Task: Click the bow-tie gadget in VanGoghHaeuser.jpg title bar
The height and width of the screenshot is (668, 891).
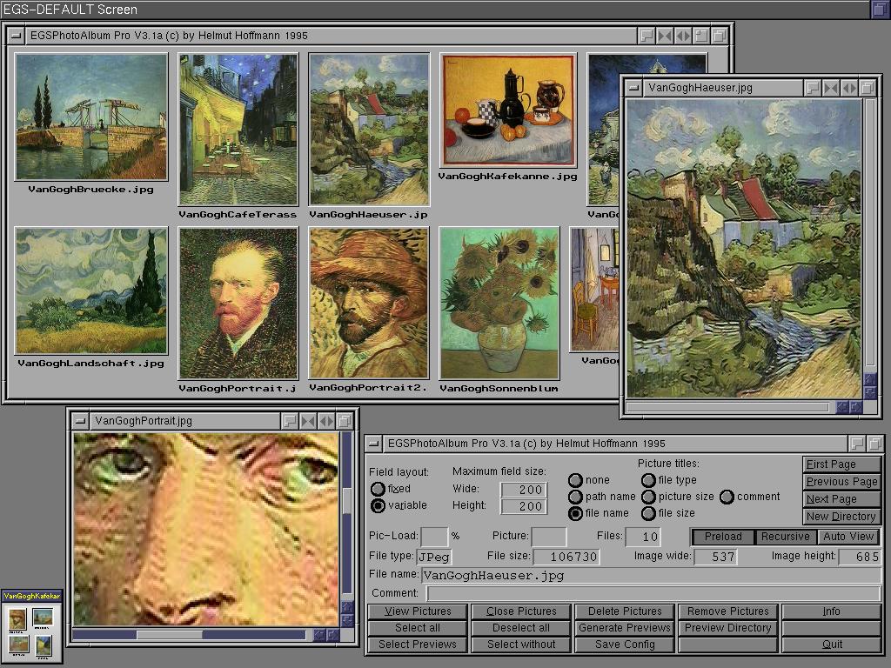Action: tap(831, 88)
